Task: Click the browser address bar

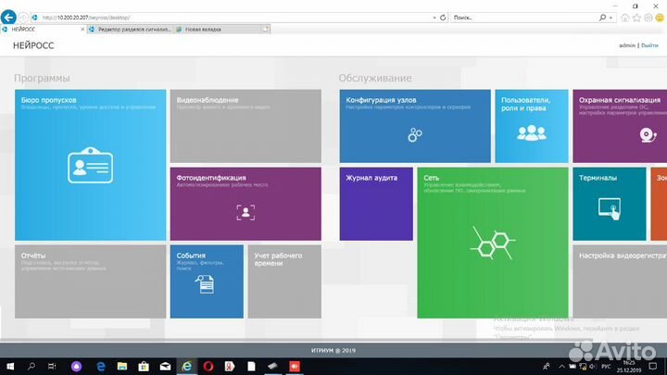Action: point(232,17)
